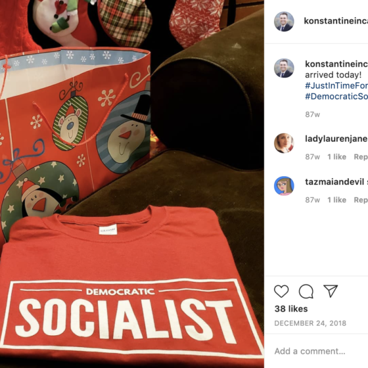Open konstantineinc username in post header
This screenshot has height=368, width=368.
[336, 21]
